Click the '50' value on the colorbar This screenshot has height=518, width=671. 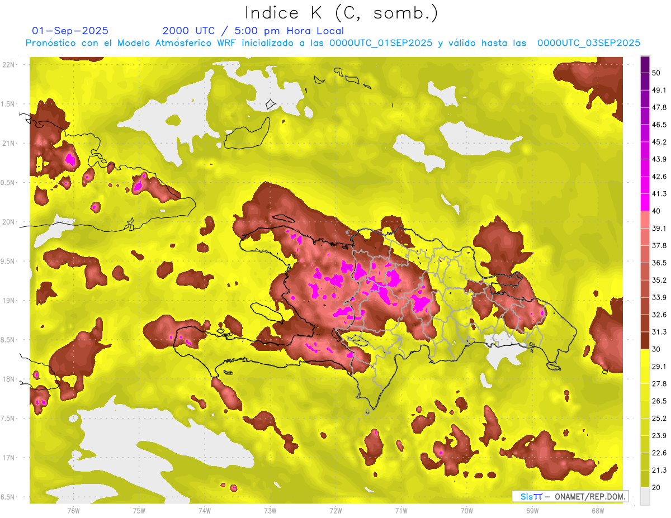(657, 73)
